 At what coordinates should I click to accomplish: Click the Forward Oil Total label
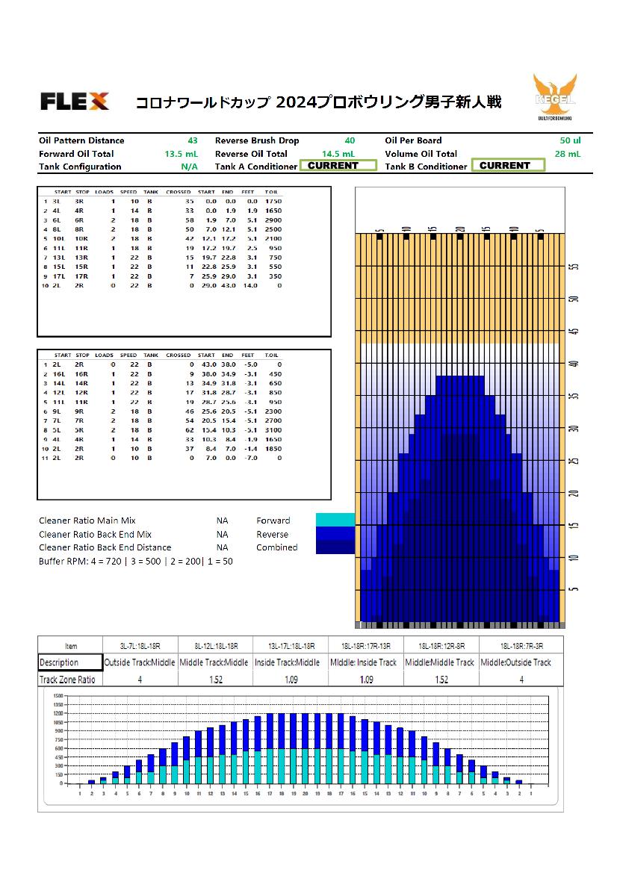[76, 154]
